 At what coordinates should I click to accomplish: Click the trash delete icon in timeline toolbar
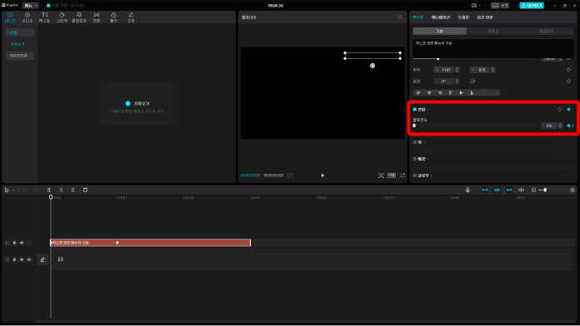(x=85, y=190)
